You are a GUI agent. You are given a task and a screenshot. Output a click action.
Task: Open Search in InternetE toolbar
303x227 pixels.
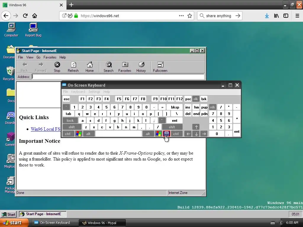coord(108,67)
